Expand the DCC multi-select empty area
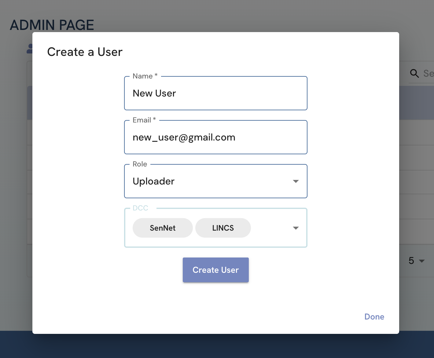The height and width of the screenshot is (358, 434). coord(270,228)
